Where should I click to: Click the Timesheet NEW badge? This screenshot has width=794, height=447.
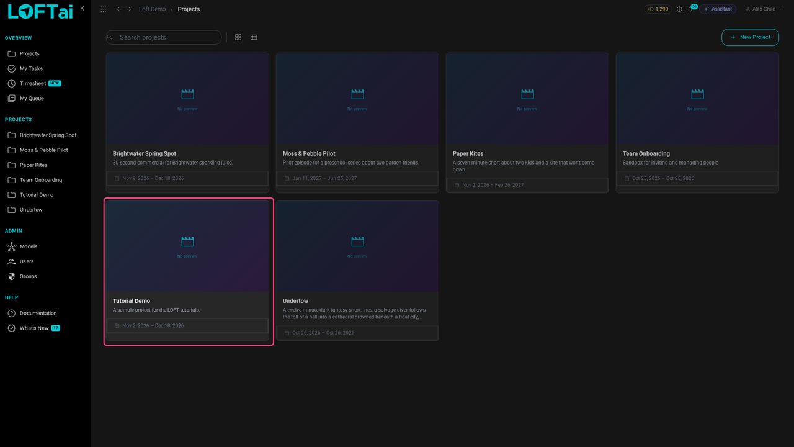(x=55, y=83)
